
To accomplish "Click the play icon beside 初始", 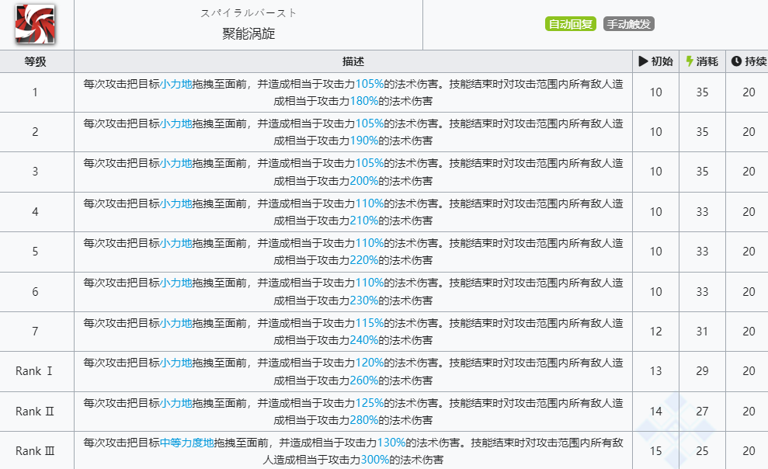I will [643, 61].
